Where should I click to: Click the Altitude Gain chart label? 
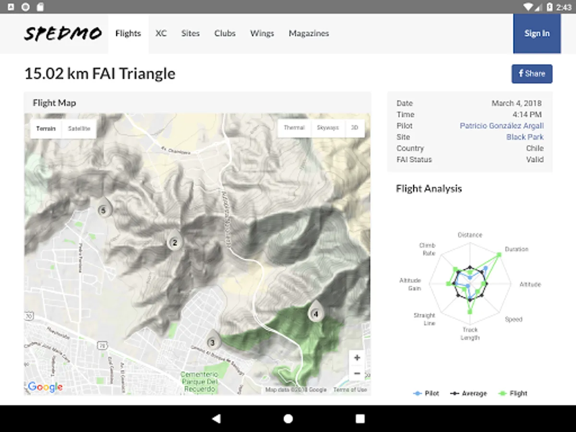[410, 284]
